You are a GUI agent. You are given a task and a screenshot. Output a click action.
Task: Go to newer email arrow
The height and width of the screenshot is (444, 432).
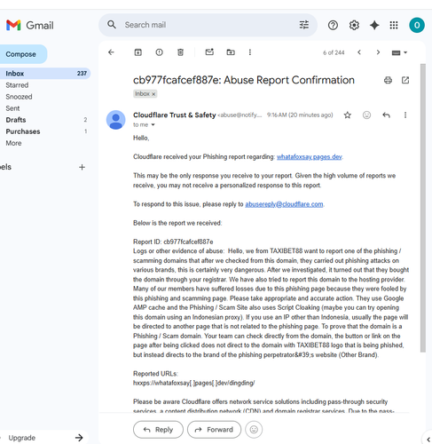[x=359, y=52]
